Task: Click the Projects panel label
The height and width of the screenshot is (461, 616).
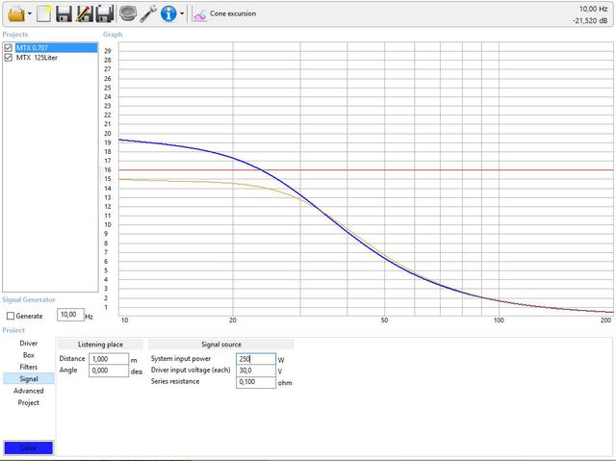Action: click(15, 35)
